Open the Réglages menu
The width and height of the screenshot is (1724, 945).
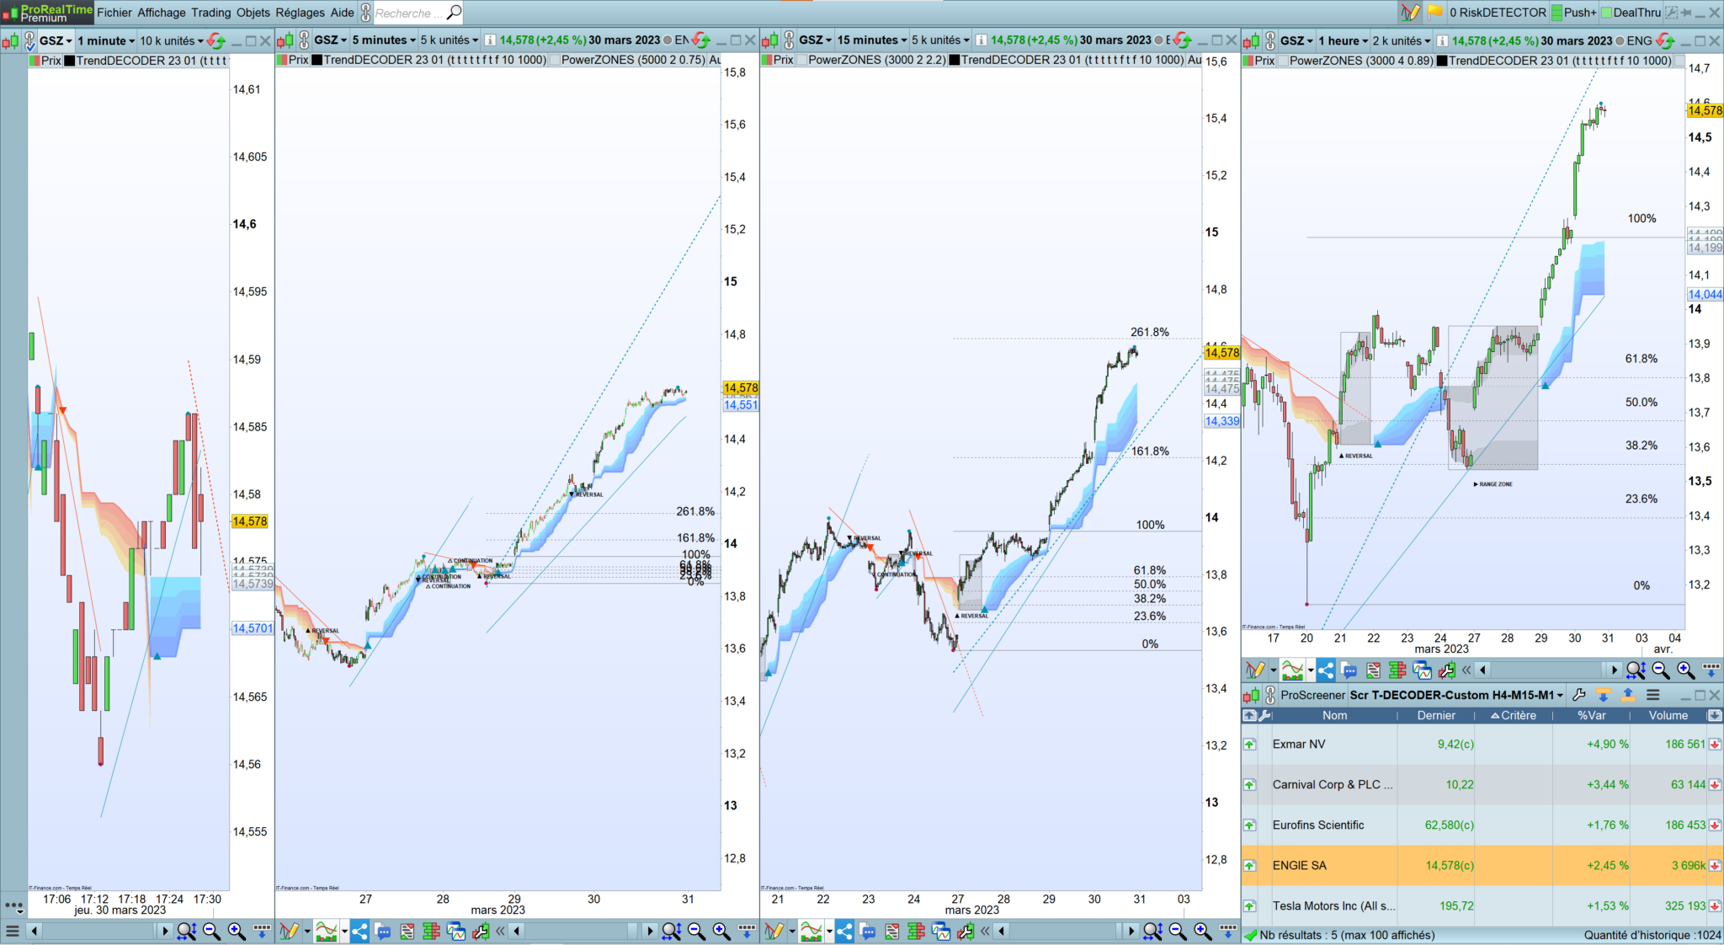(300, 13)
